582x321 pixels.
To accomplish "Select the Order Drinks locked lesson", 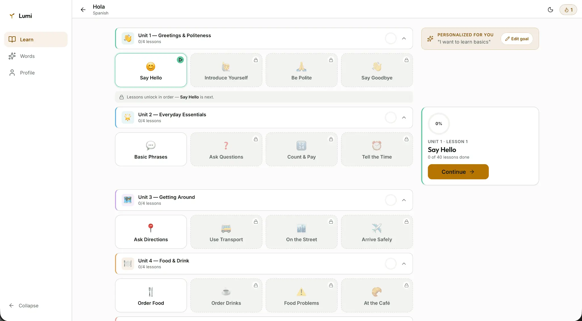I will click(x=226, y=295).
